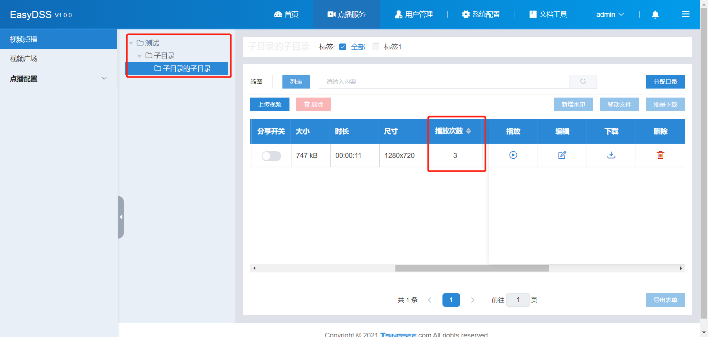Viewport: 708px width, 337px height.
Task: Go to next page arrow
Action: [x=473, y=300]
